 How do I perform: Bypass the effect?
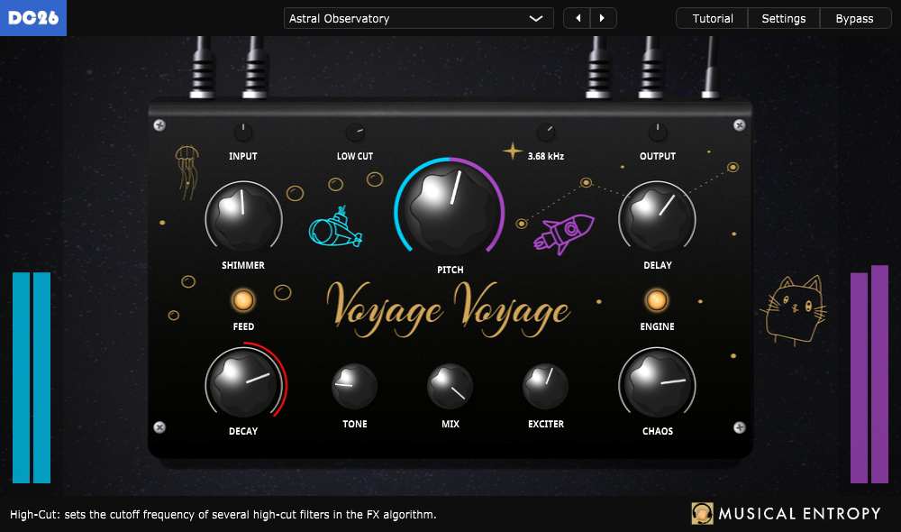(854, 18)
